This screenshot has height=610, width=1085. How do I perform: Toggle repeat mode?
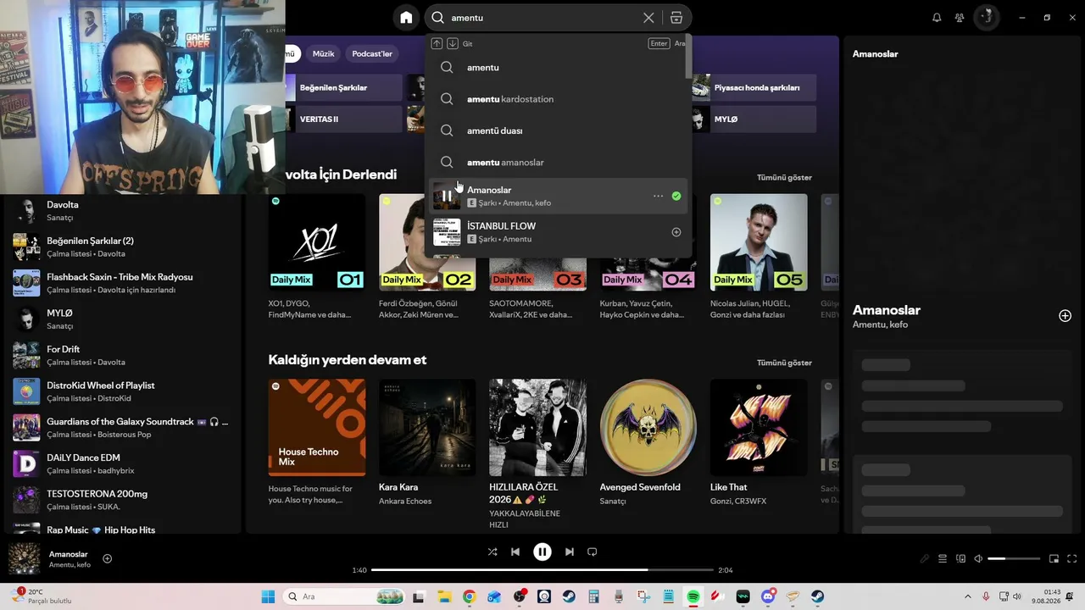593,552
